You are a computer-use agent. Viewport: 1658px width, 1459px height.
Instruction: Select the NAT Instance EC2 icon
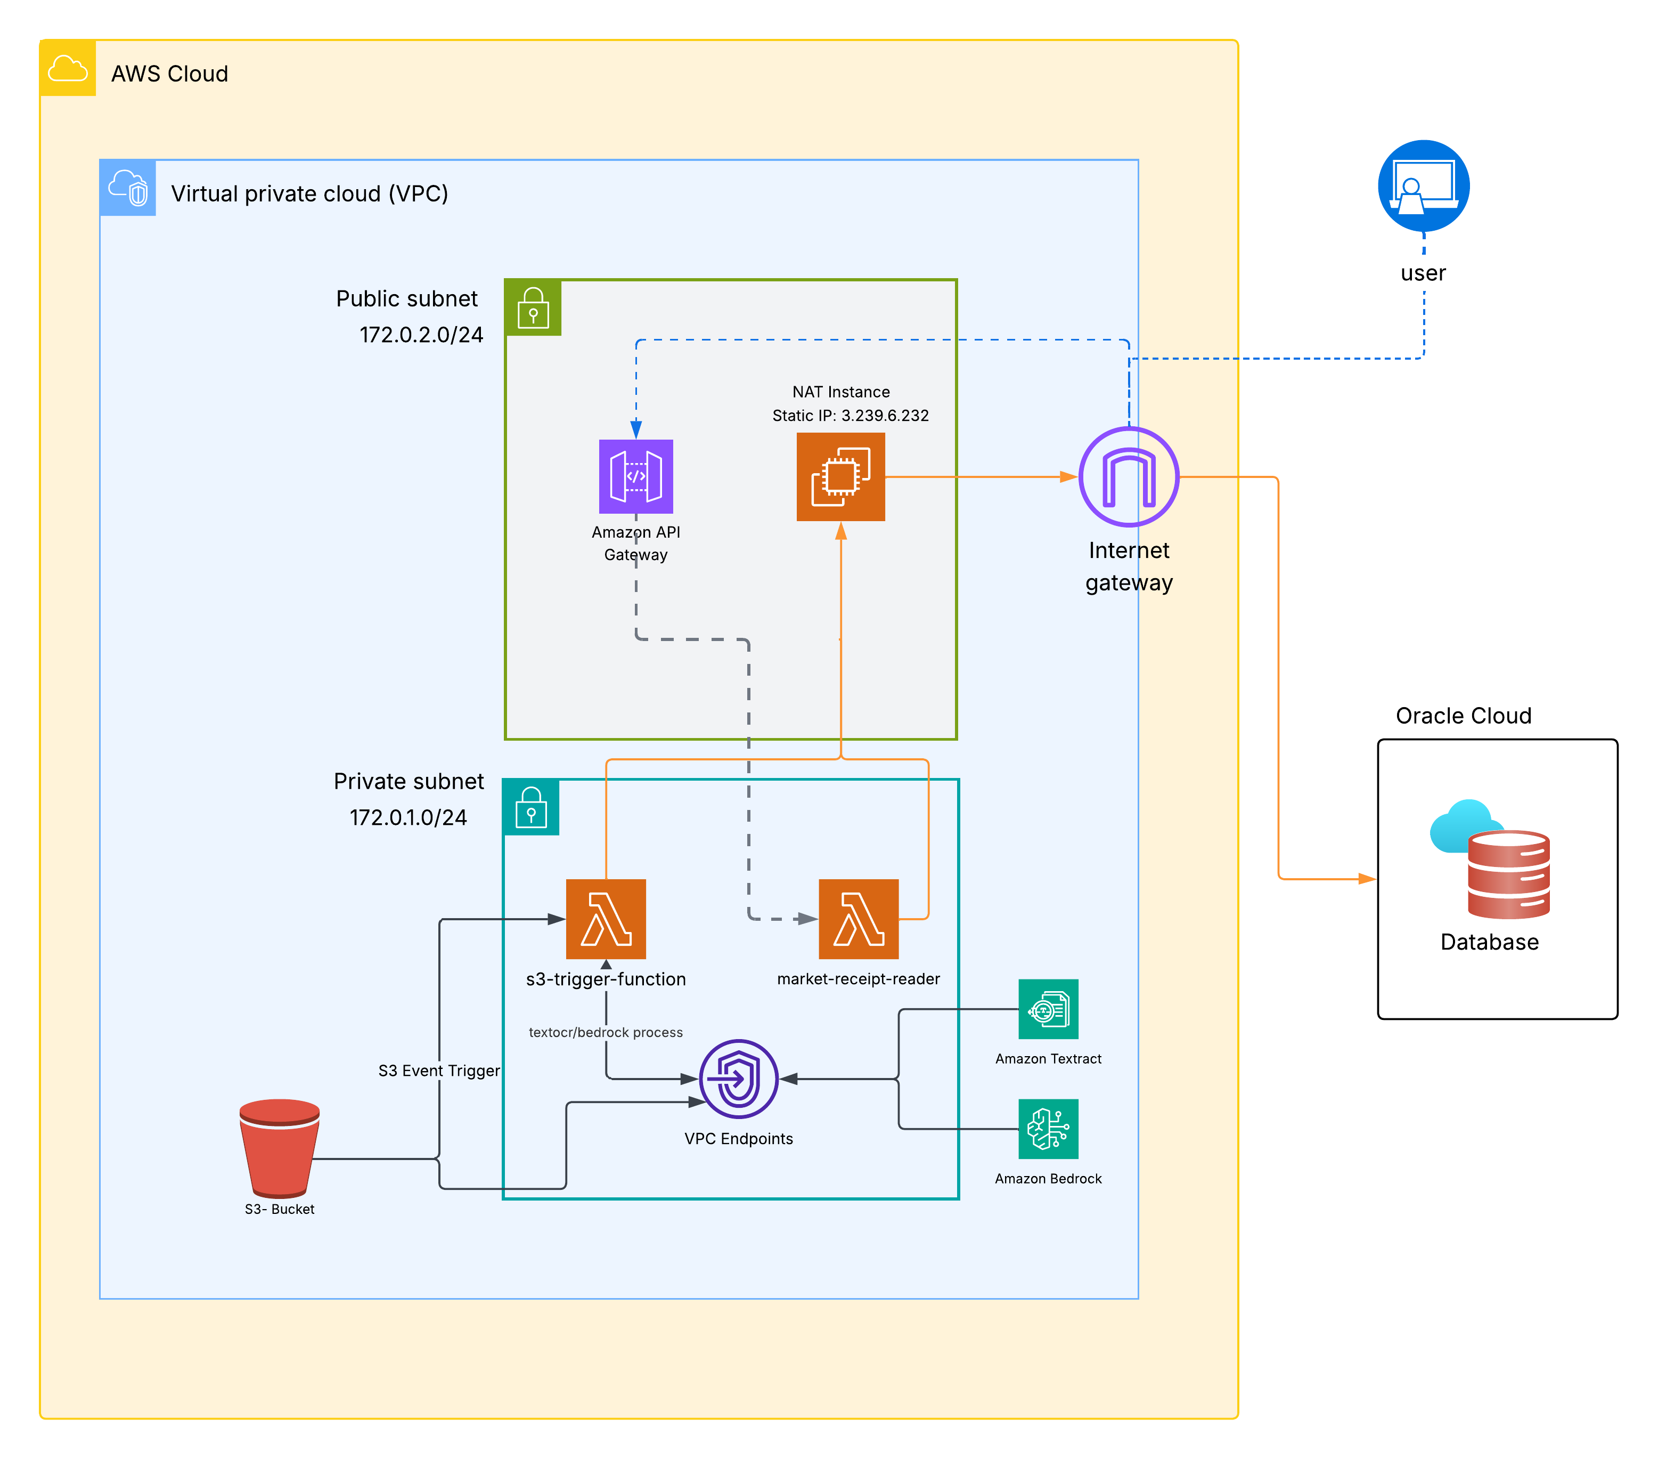point(840,476)
